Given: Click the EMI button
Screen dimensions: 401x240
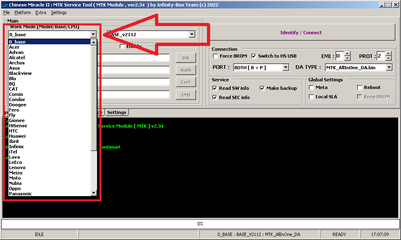Looking at the screenshot, I should point(186,95).
